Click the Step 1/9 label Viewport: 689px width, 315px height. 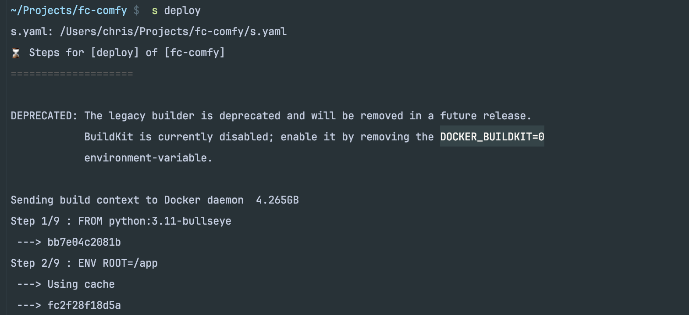(x=35, y=221)
